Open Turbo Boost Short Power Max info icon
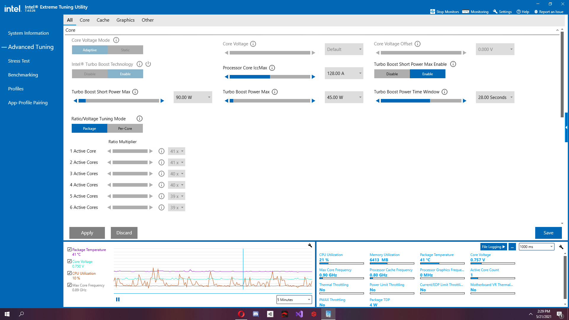 click(135, 92)
